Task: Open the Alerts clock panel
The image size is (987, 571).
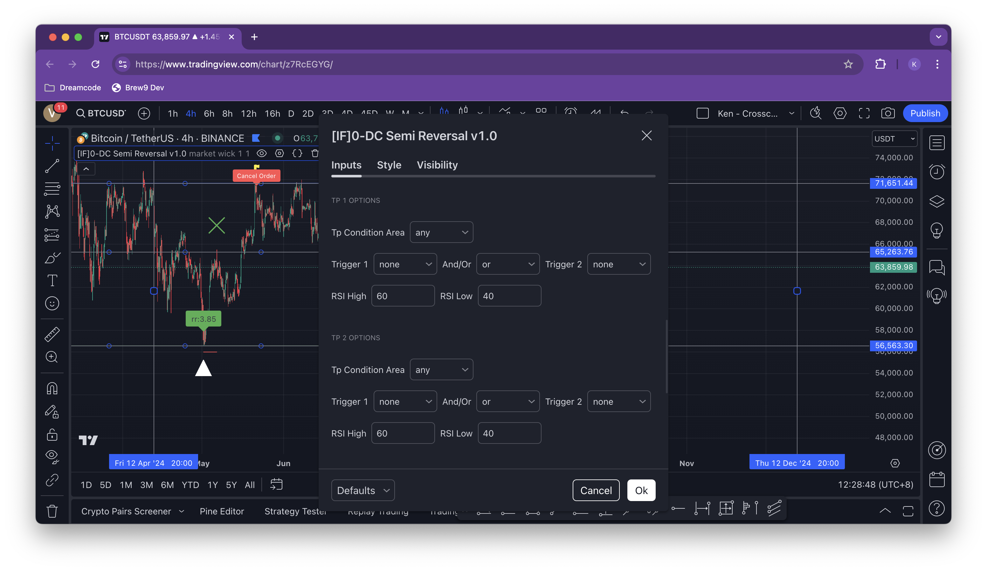Action: coord(936,172)
